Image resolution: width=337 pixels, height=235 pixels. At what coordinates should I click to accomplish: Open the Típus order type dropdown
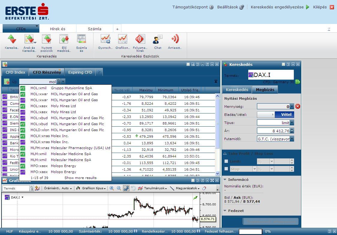(292, 123)
